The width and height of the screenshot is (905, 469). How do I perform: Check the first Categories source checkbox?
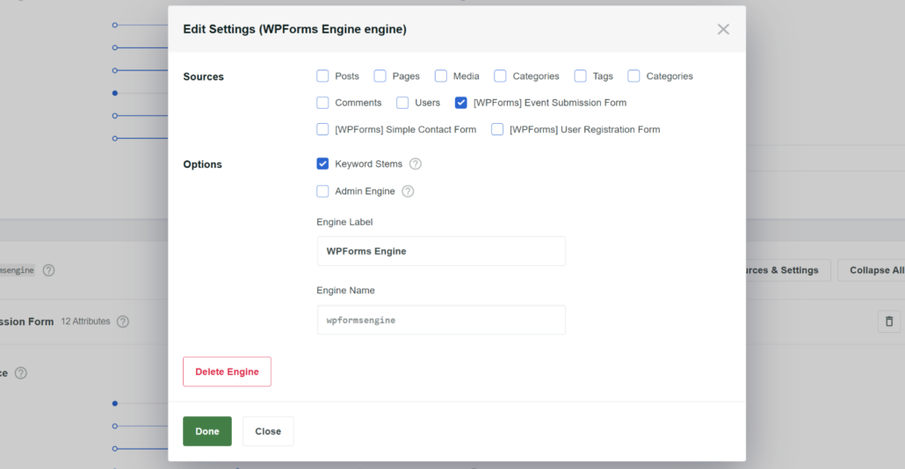tap(501, 76)
